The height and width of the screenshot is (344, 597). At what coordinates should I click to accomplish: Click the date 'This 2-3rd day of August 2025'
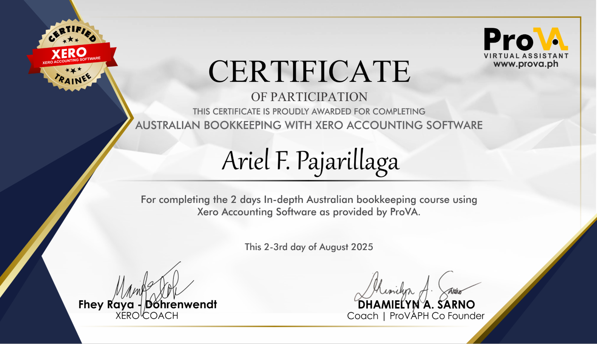pos(309,247)
